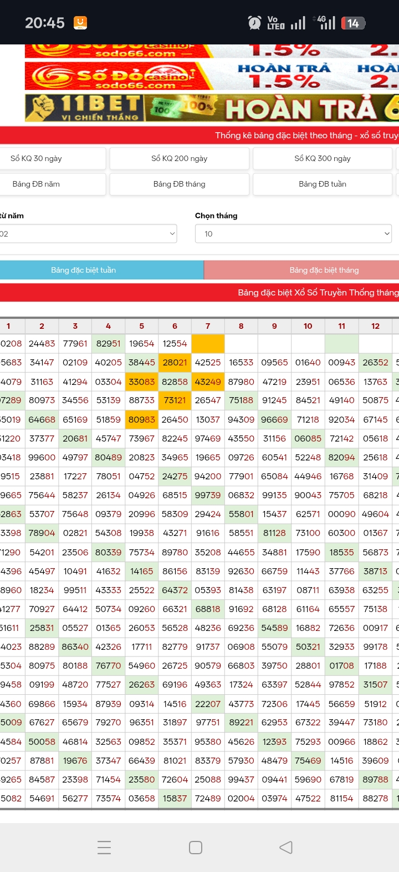Tap the green cell 82951
The image size is (399, 872).
point(108,343)
